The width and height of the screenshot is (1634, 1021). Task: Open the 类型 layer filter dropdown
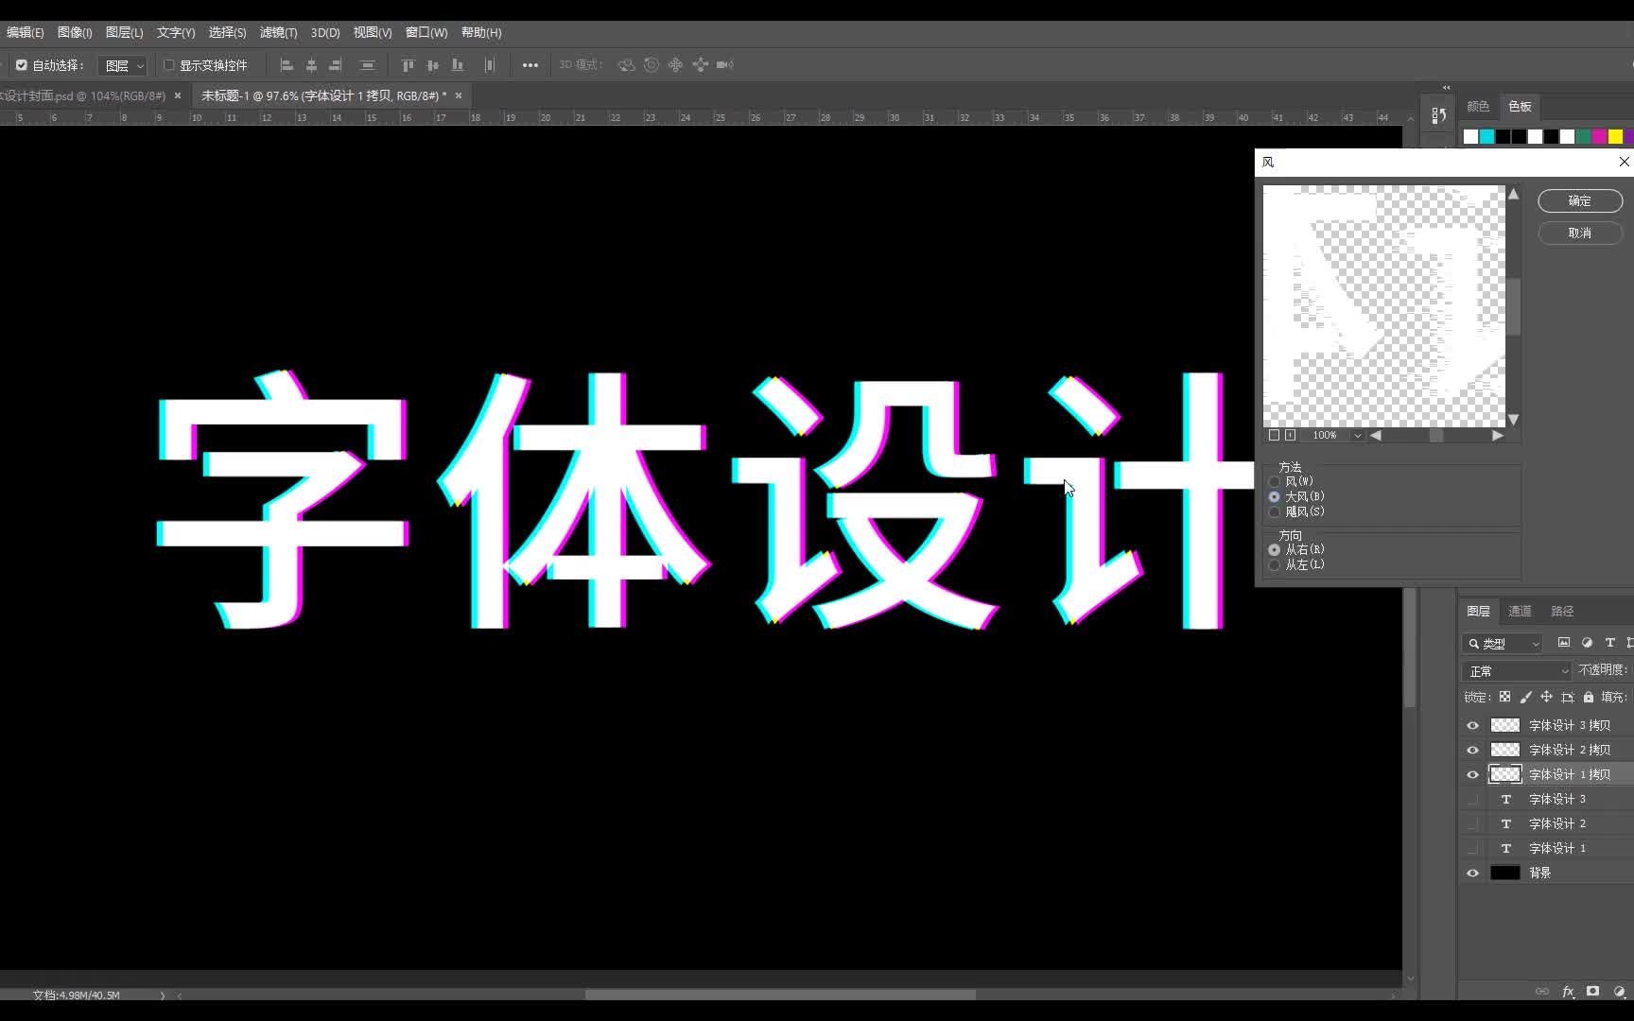(x=1503, y=643)
